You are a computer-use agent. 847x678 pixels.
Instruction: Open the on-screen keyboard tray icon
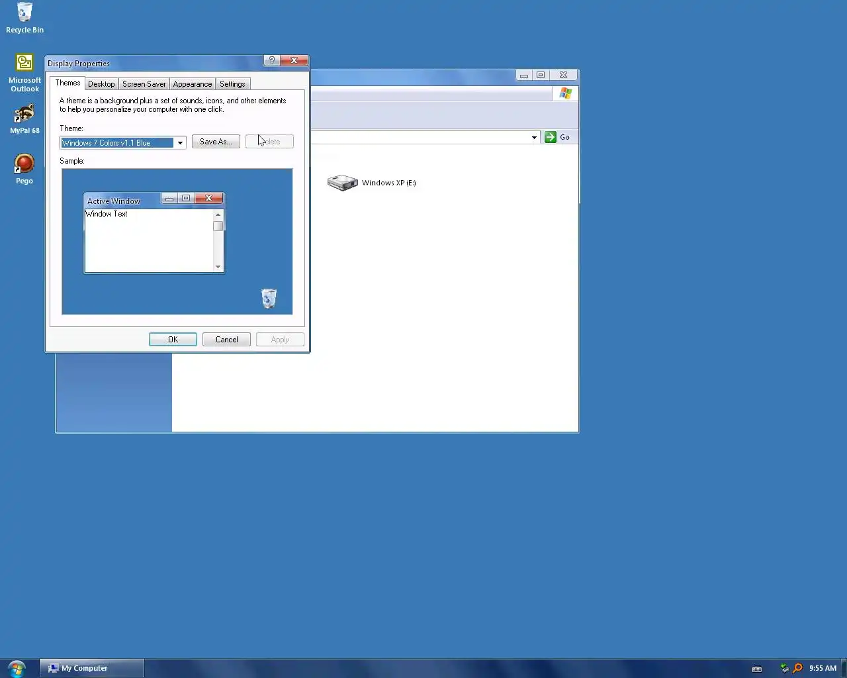click(x=757, y=669)
